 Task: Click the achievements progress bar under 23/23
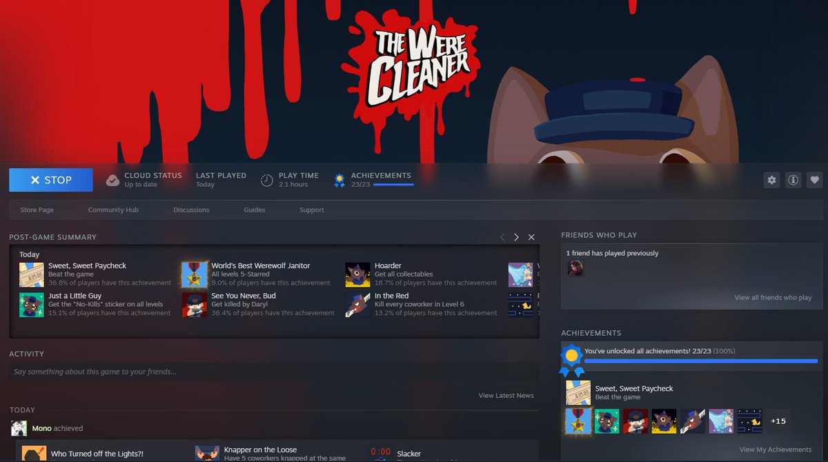click(393, 185)
